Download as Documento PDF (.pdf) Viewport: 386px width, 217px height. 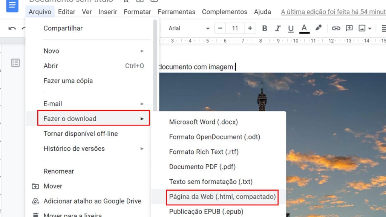tap(219, 167)
